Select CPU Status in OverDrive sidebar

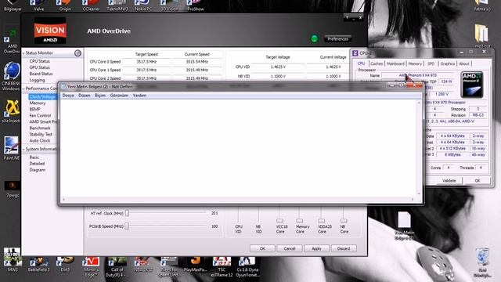(x=40, y=61)
